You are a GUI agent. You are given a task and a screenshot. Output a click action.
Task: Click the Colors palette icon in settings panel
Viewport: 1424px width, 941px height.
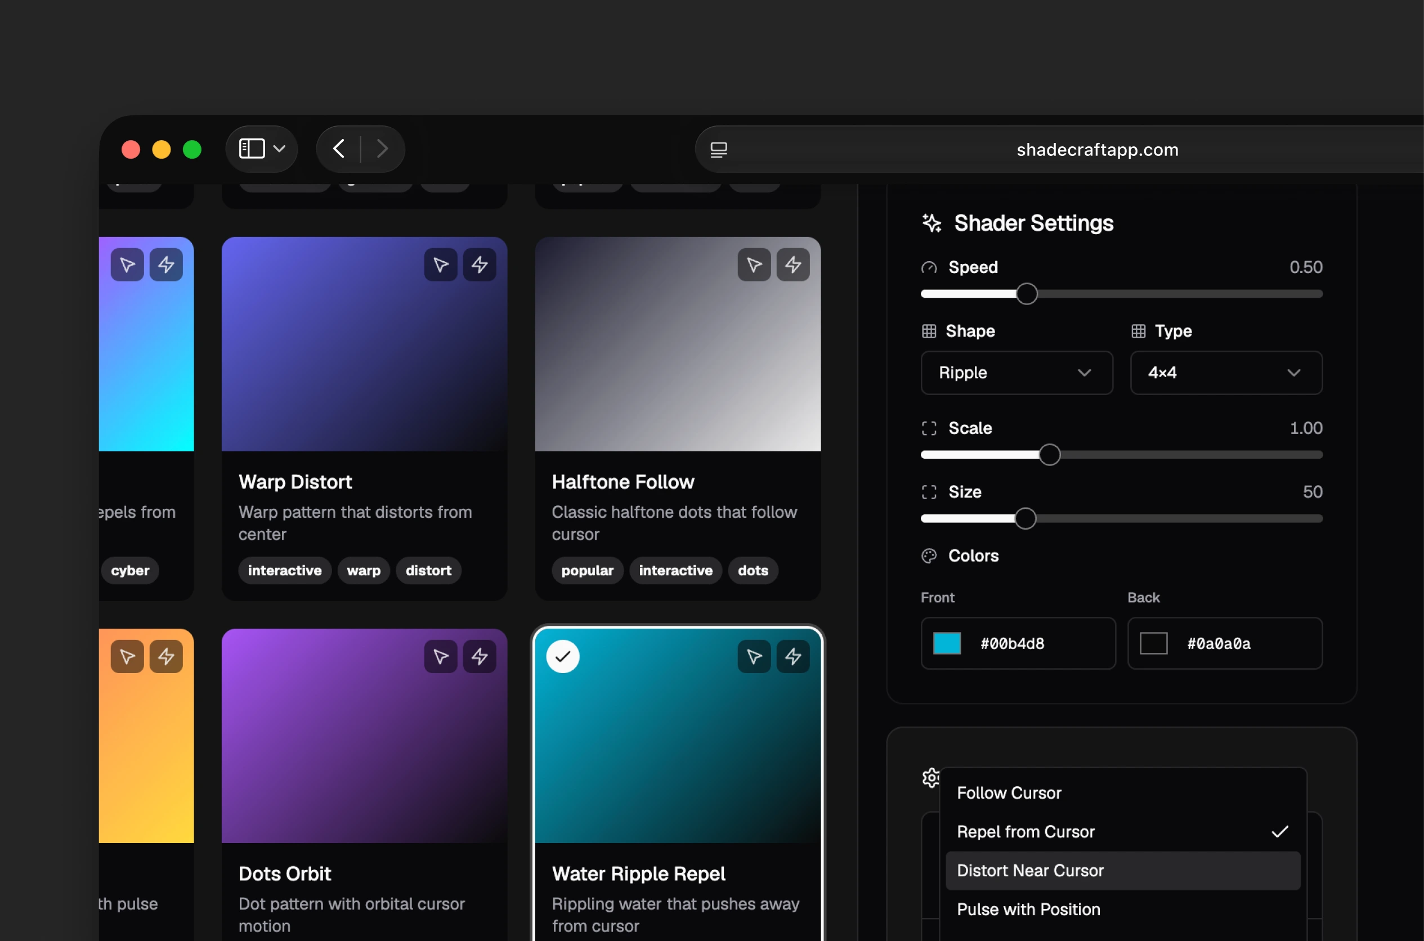click(x=929, y=555)
